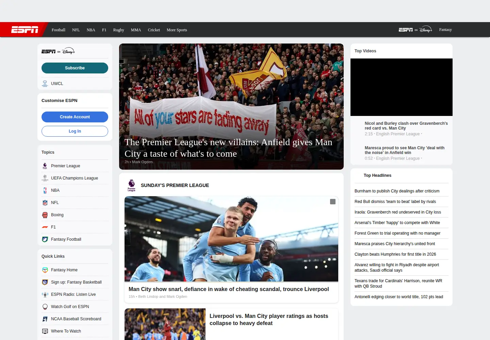Hit the Create Account button
This screenshot has height=340, width=490.
75,117
